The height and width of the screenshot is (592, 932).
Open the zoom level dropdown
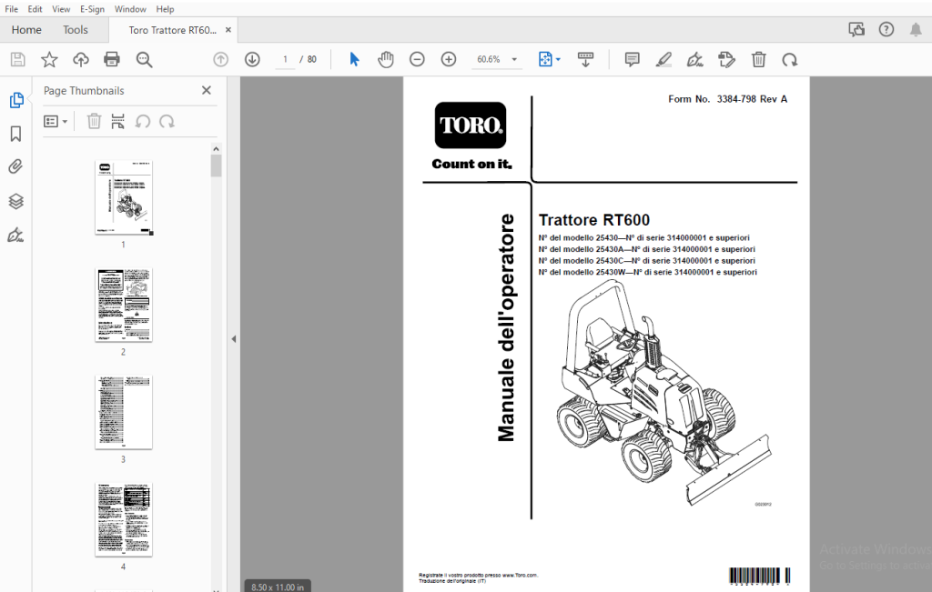515,59
